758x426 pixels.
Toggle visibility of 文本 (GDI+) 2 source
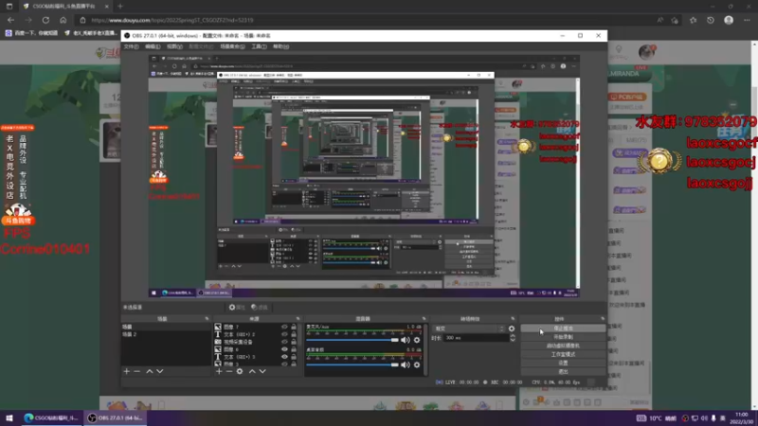284,334
